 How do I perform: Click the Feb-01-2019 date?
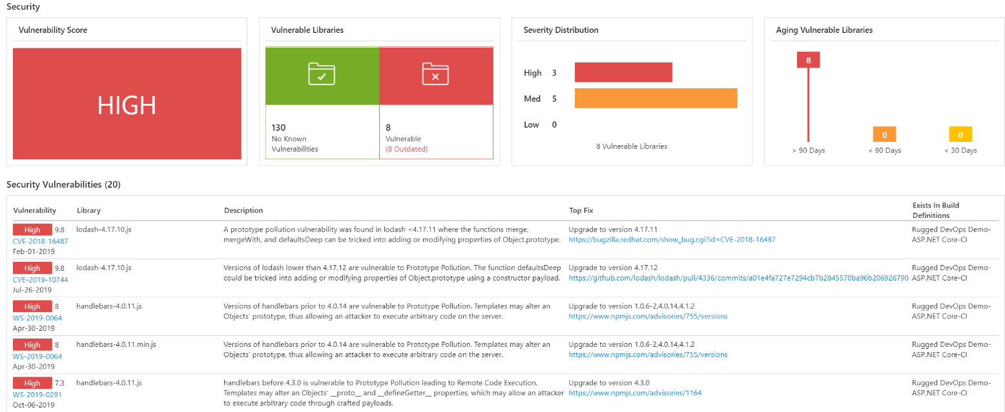point(32,251)
